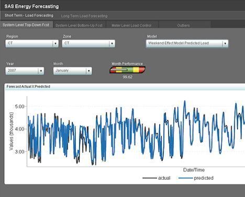Click the Zone field showing CT
The image size is (245, 197).
coord(88,43)
